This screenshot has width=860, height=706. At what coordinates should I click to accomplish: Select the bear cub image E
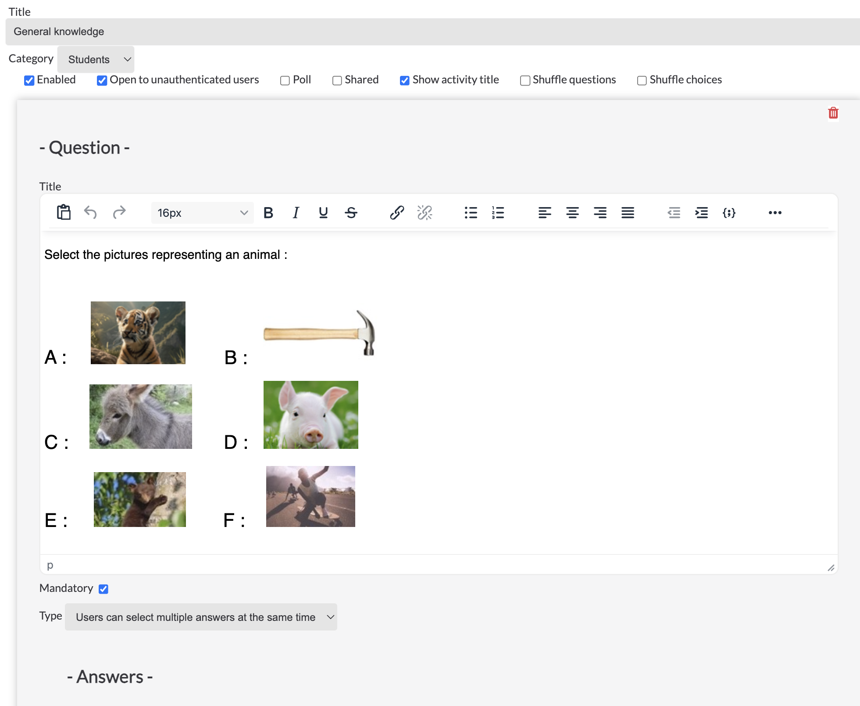140,499
